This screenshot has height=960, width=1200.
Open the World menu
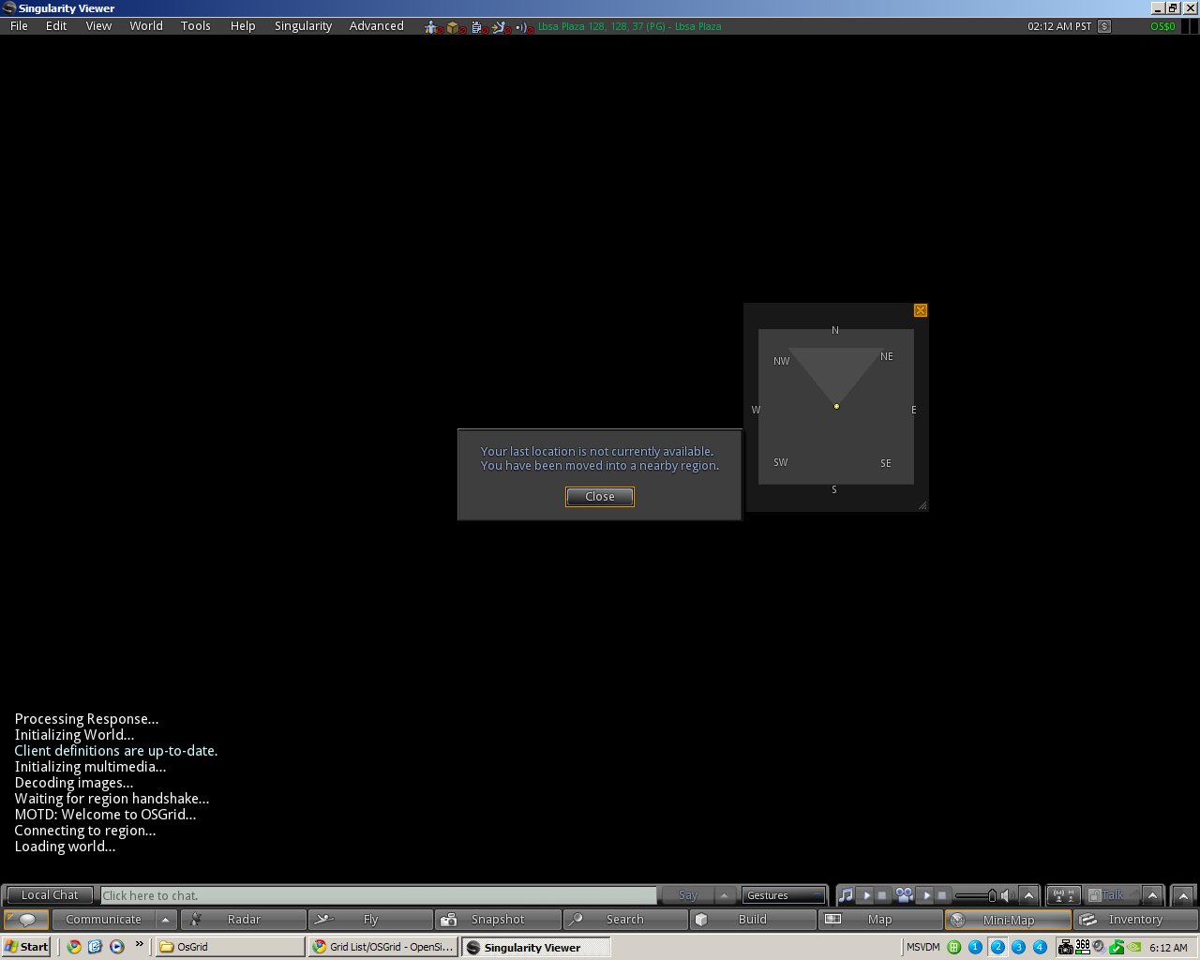click(x=145, y=25)
